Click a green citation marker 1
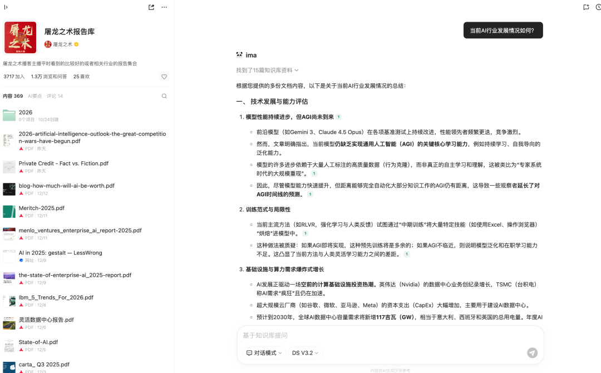Screen dimensions: 601x373 (339, 116)
